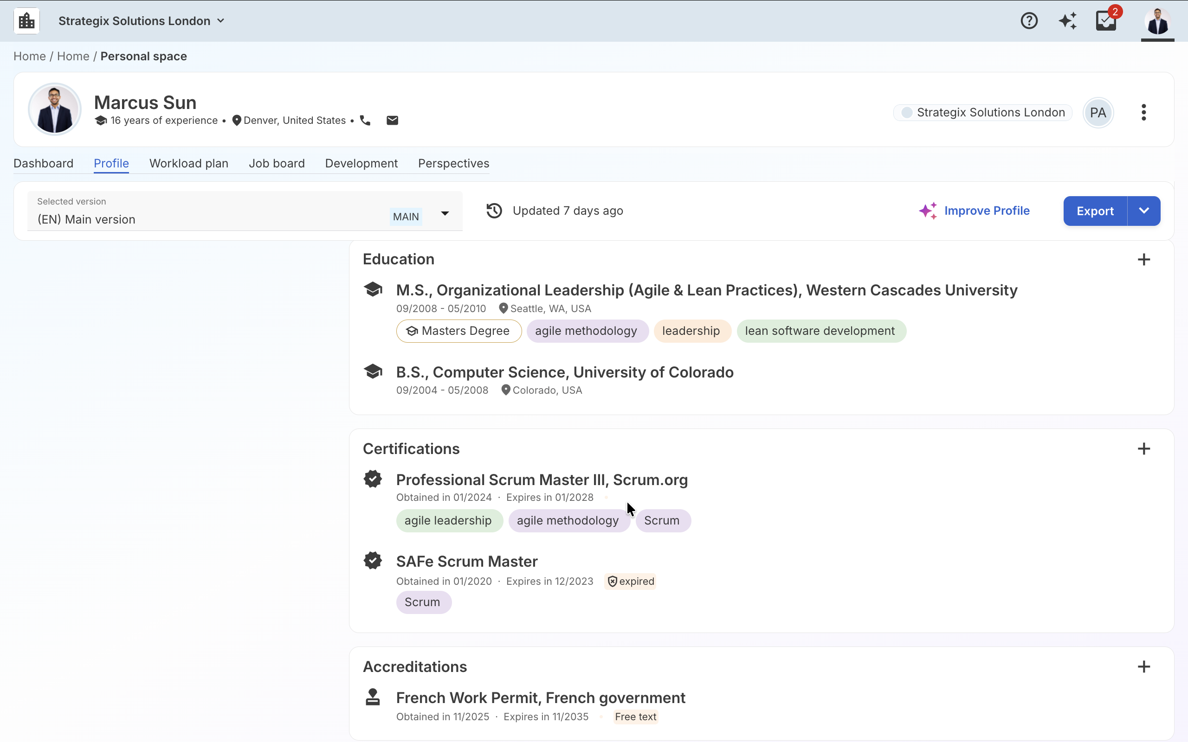Add a new Accreditation entry

point(1144,666)
